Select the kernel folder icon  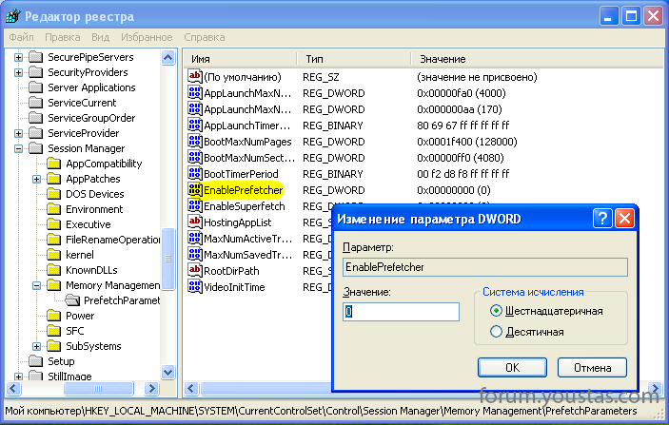[53, 255]
